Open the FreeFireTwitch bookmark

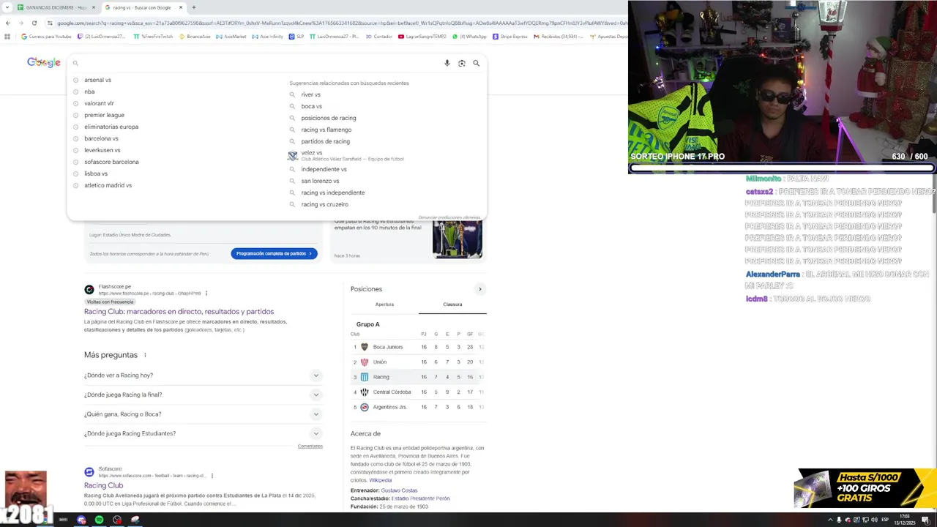(x=153, y=36)
